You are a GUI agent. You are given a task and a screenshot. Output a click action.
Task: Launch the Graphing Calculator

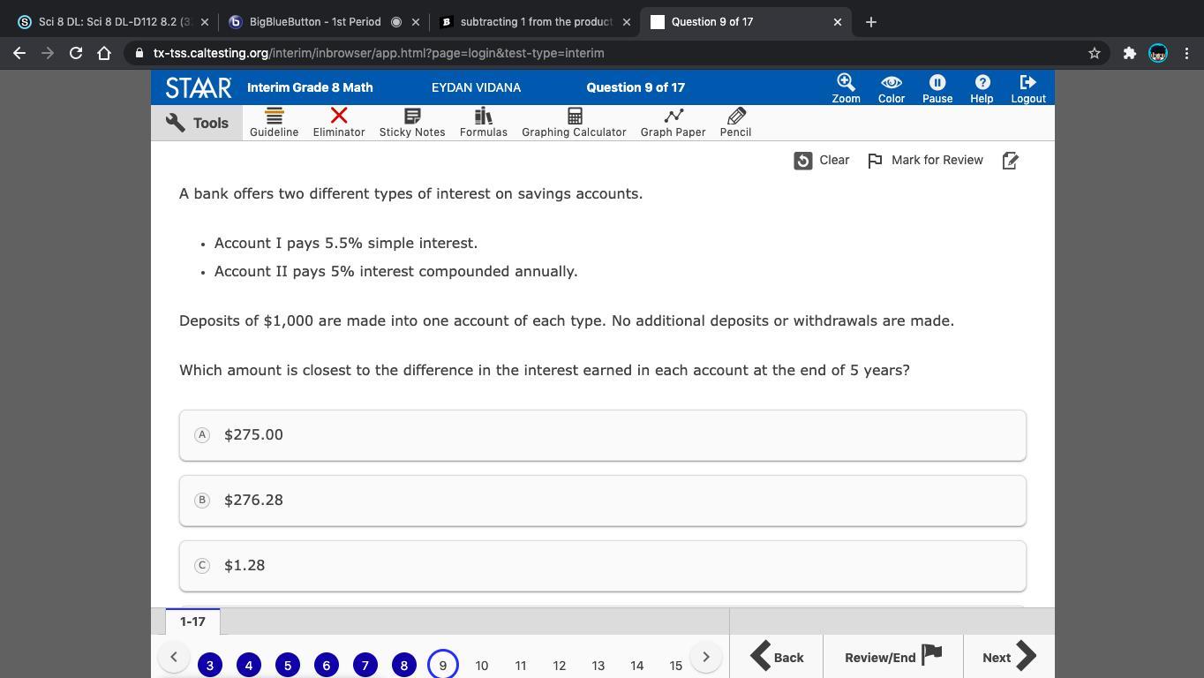(x=574, y=123)
